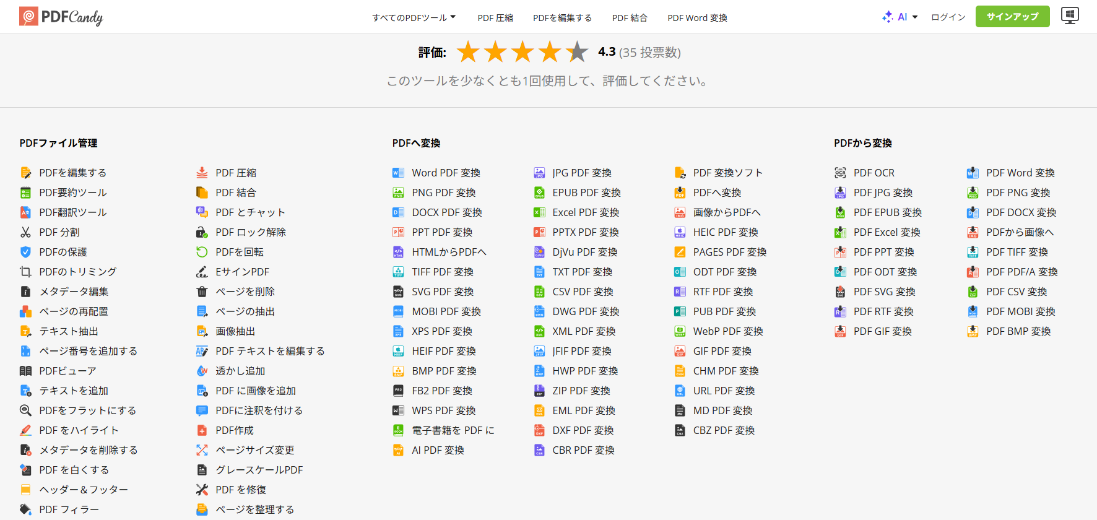This screenshot has height=520, width=1097.
Task: Click the trash icon for ページを削除
Action: (202, 292)
